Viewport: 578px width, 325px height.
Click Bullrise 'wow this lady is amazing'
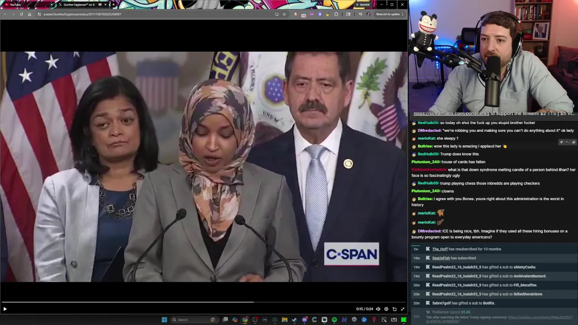coord(459,146)
